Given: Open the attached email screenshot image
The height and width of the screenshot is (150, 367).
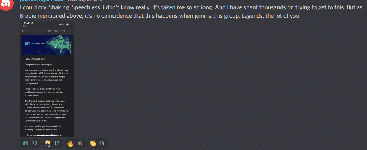Looking at the screenshot, I should (x=46, y=79).
